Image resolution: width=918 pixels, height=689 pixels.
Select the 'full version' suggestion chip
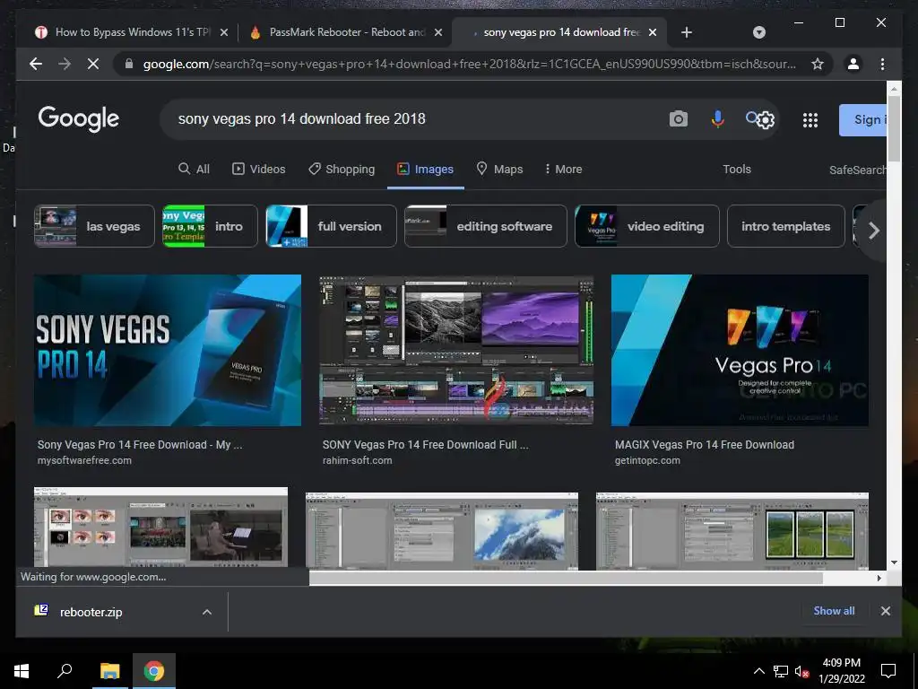point(332,226)
